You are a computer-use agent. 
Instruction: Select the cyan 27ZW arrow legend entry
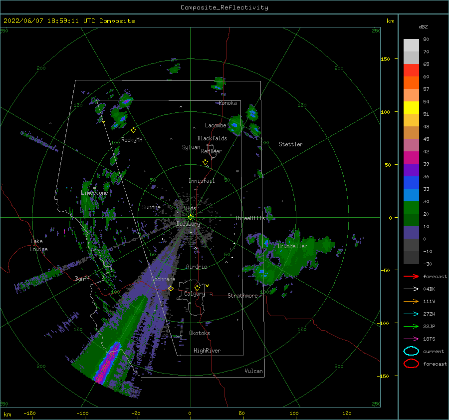pos(411,314)
